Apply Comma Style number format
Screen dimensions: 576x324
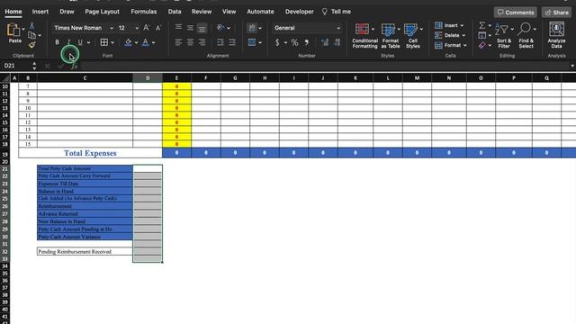[306, 42]
